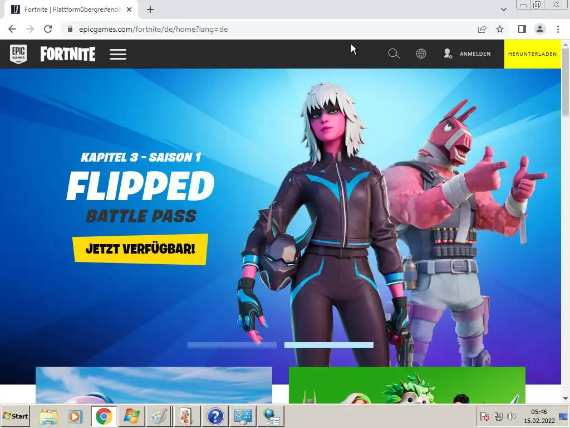Image resolution: width=570 pixels, height=428 pixels.
Task: Open the Chrome three-dot menu
Action: click(x=558, y=29)
